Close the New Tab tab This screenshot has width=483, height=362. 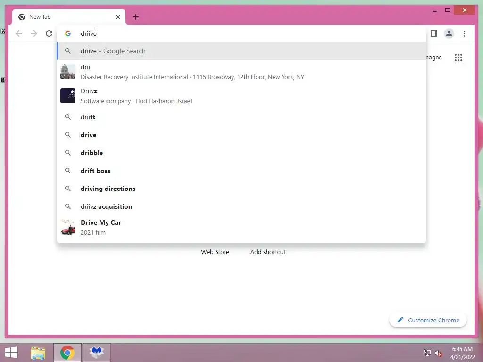pyautogui.click(x=117, y=17)
